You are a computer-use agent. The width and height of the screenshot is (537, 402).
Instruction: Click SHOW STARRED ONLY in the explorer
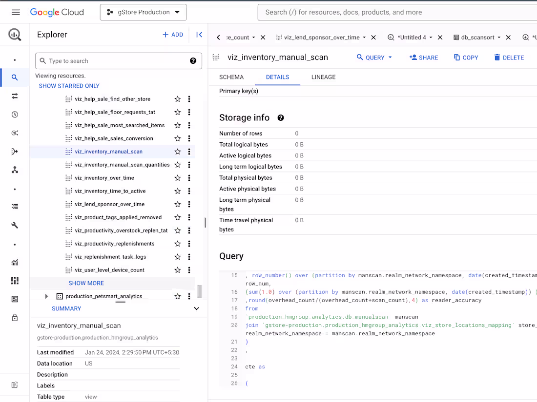coord(69,86)
